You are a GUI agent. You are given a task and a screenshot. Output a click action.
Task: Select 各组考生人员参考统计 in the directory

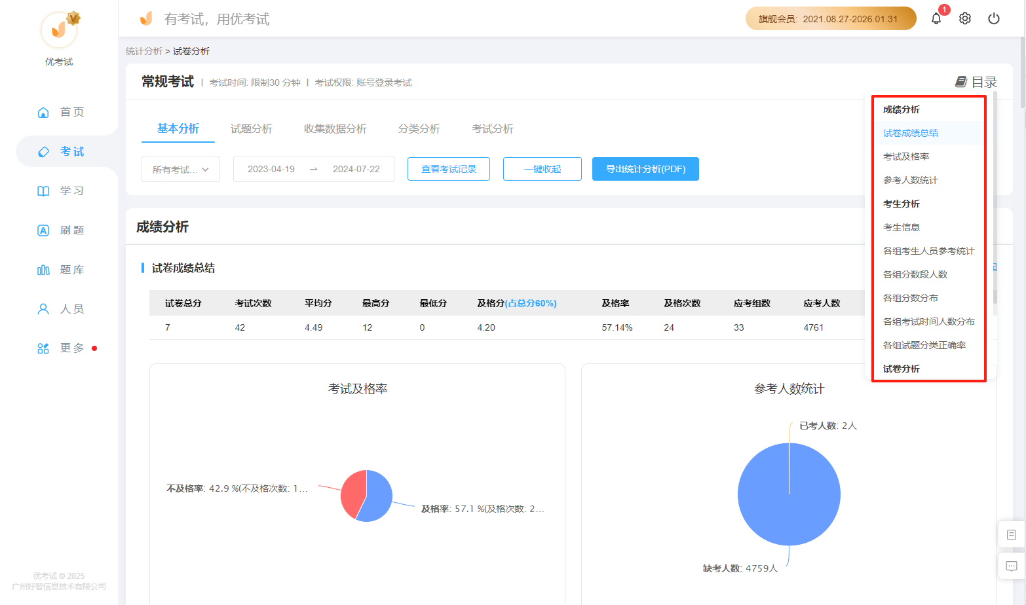click(x=929, y=251)
